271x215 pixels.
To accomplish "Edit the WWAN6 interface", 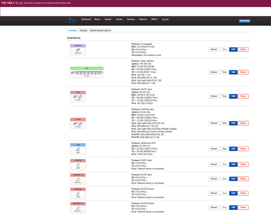I will pos(234,193).
